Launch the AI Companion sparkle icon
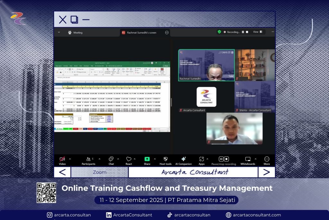 (x=183, y=159)
